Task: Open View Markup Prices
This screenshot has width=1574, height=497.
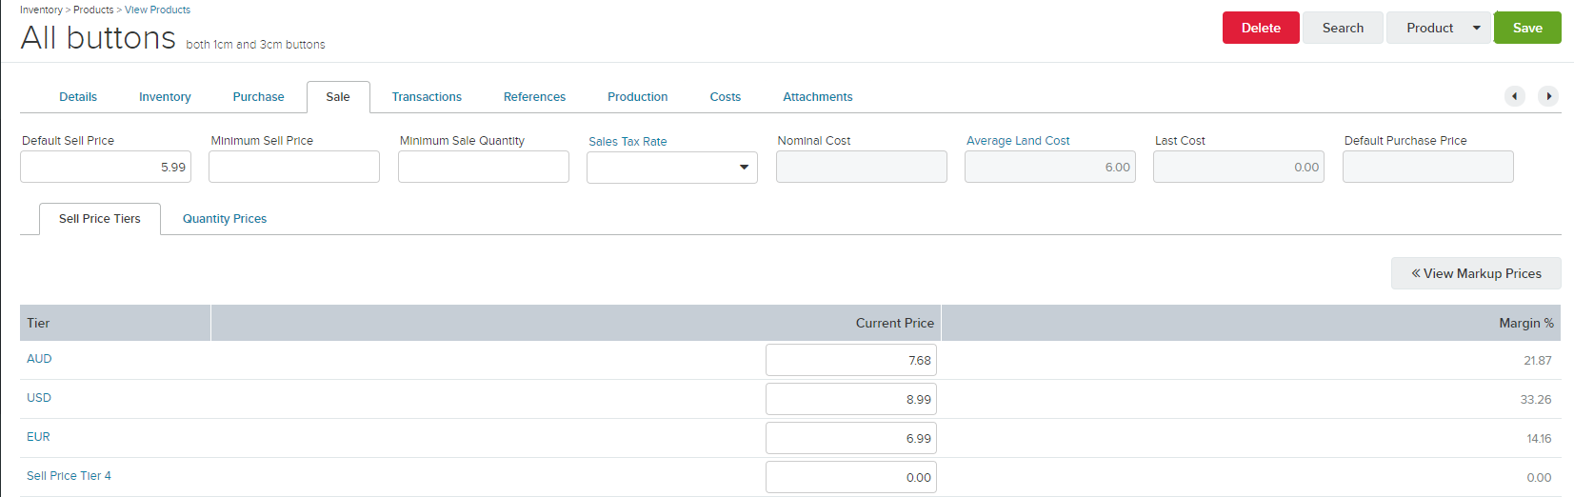Action: [x=1476, y=273]
